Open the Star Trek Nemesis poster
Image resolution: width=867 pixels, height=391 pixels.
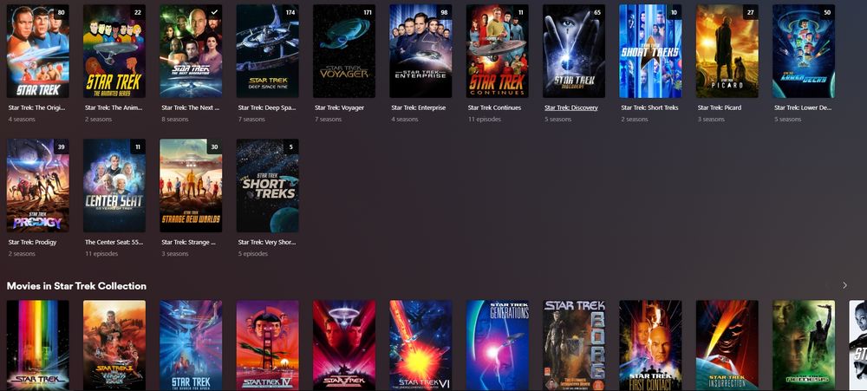804,346
